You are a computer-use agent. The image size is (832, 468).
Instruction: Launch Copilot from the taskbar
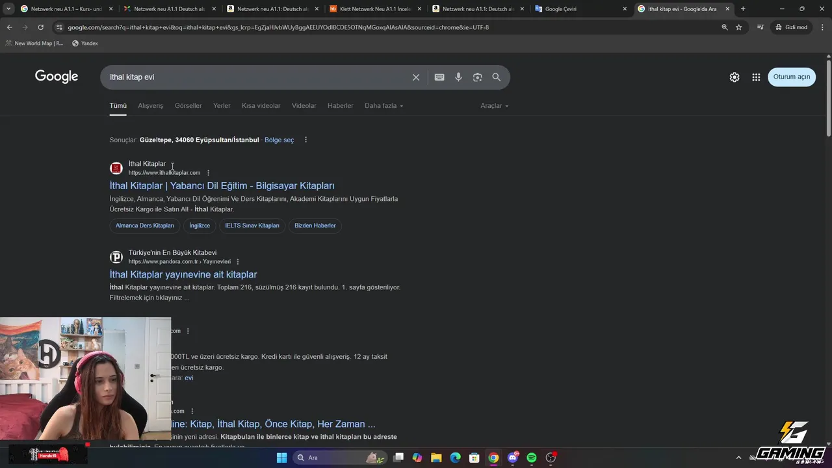pos(417,458)
